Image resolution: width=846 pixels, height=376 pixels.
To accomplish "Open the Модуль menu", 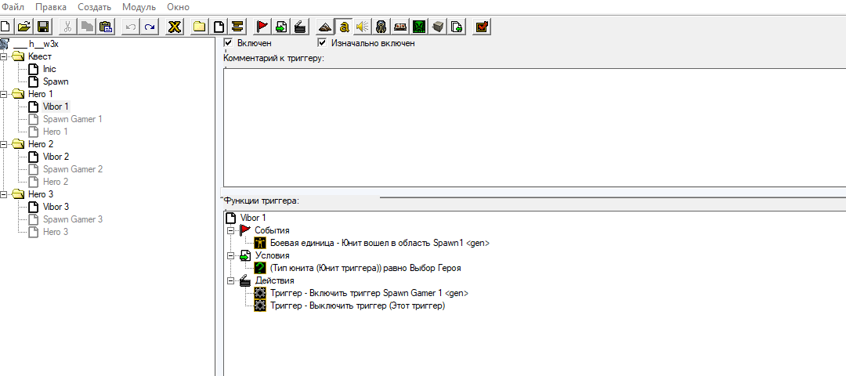I will [x=139, y=7].
